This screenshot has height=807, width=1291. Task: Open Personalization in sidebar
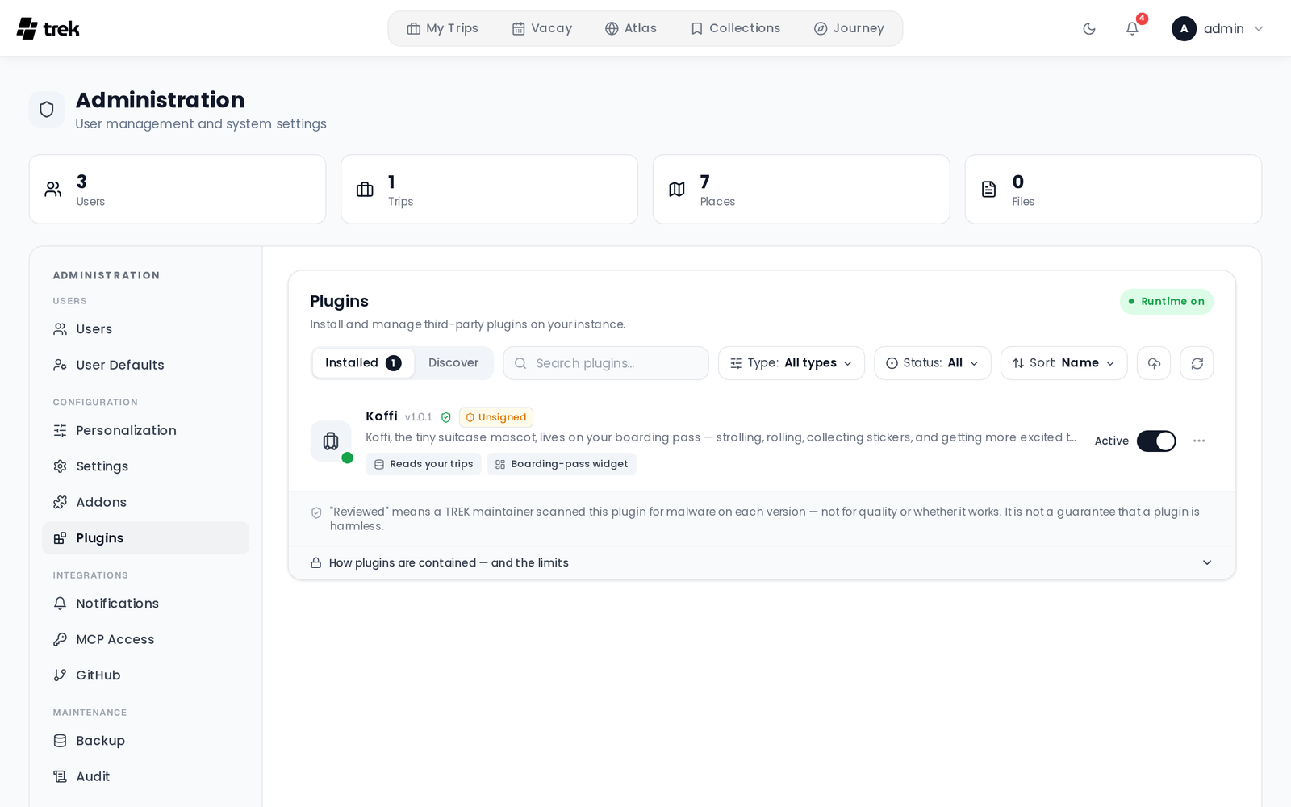pyautogui.click(x=145, y=430)
